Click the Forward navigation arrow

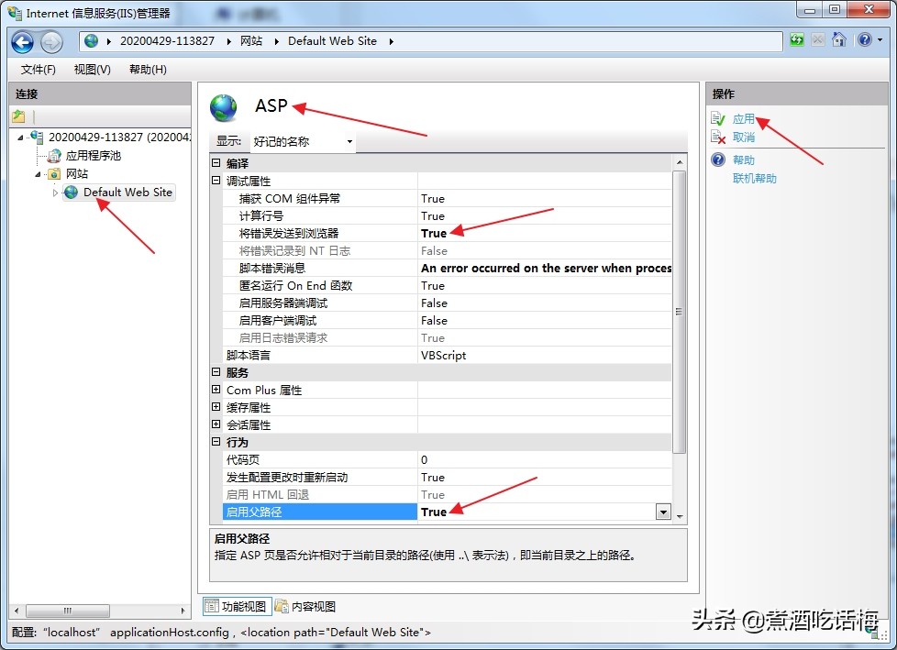[x=51, y=42]
